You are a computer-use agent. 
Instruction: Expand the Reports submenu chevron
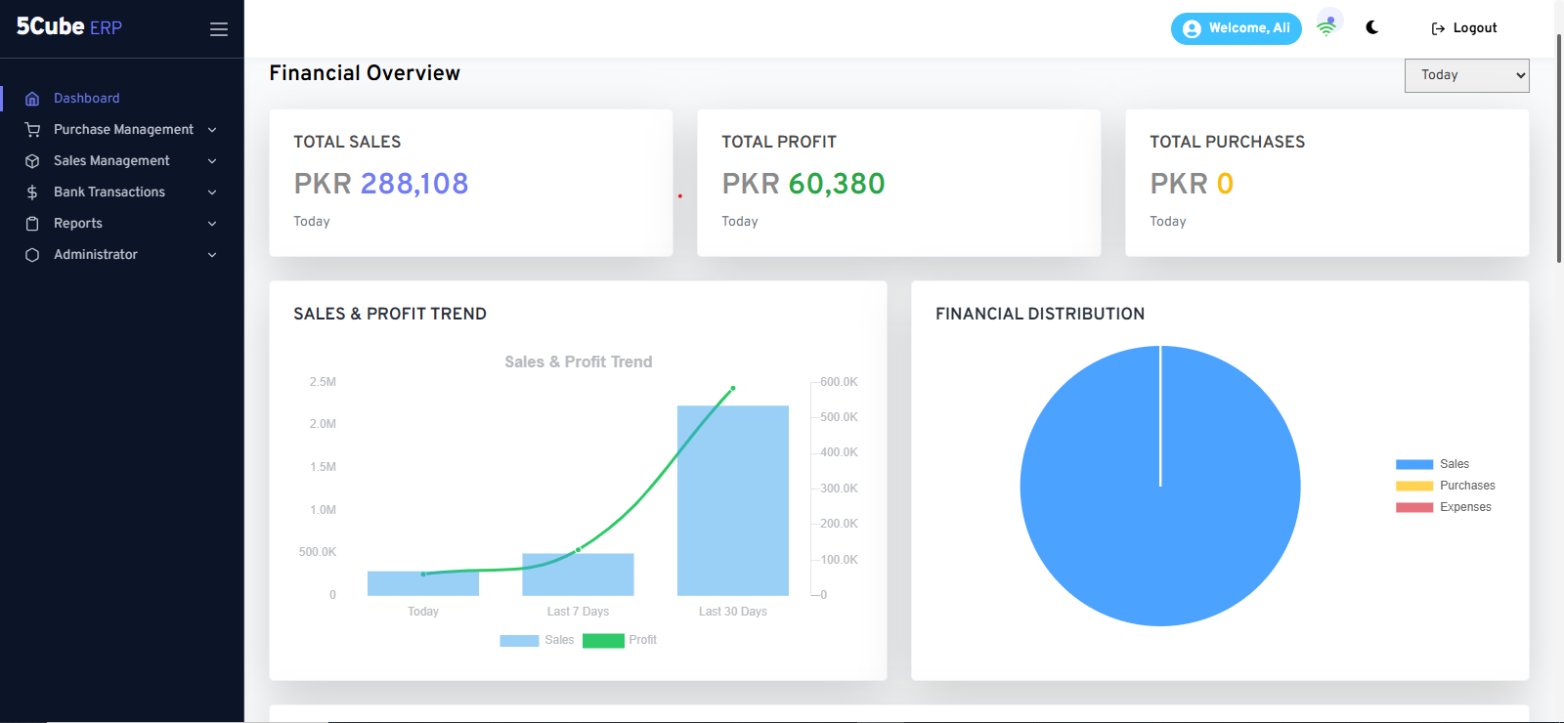click(x=212, y=224)
